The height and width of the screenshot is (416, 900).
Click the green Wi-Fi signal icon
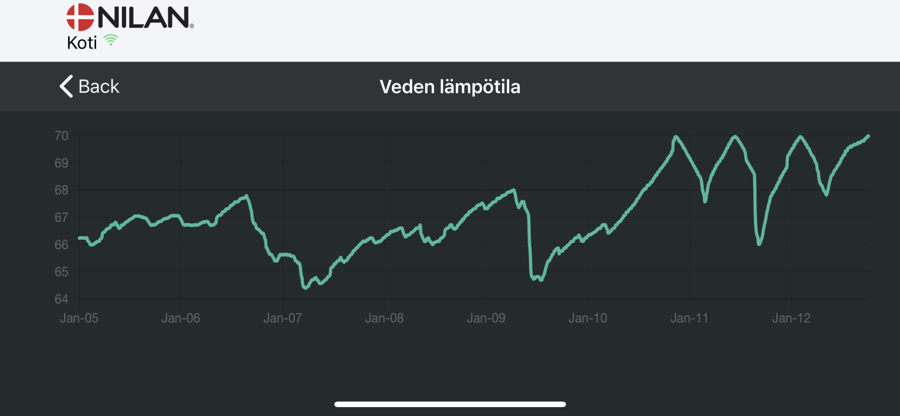111,40
